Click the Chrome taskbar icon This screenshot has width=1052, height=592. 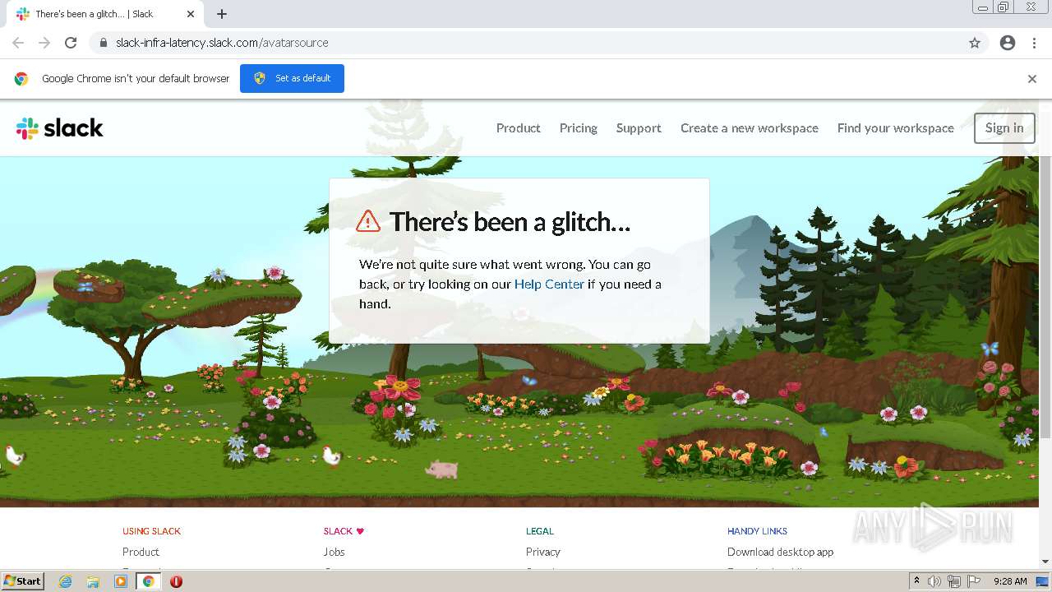(x=149, y=581)
